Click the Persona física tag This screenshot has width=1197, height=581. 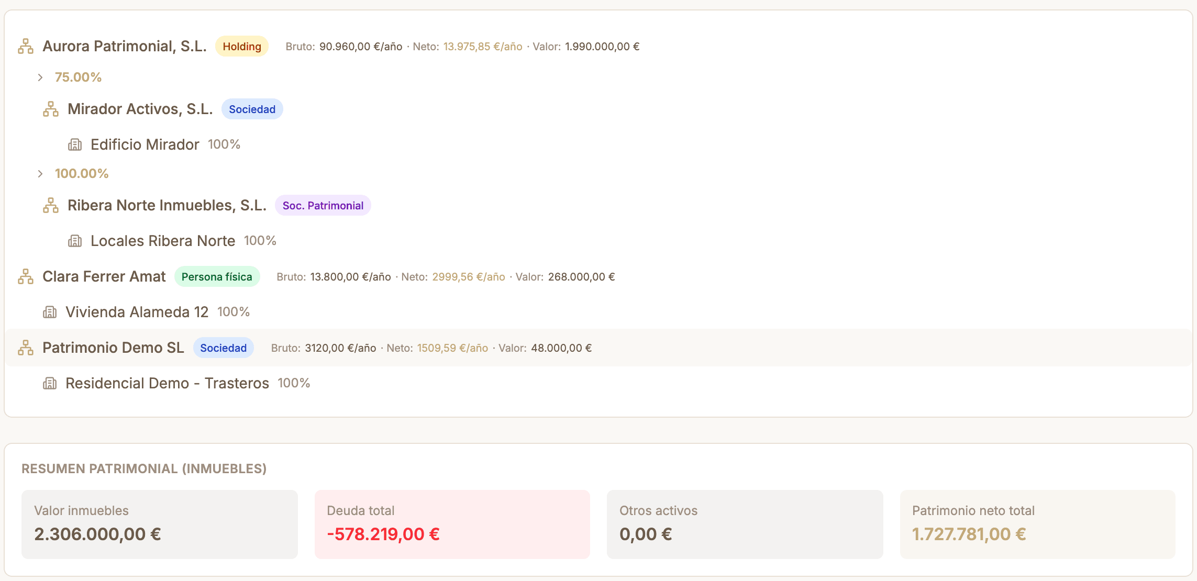217,276
